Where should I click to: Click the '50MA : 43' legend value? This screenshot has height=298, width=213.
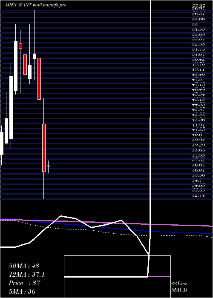pyautogui.click(x=24, y=266)
